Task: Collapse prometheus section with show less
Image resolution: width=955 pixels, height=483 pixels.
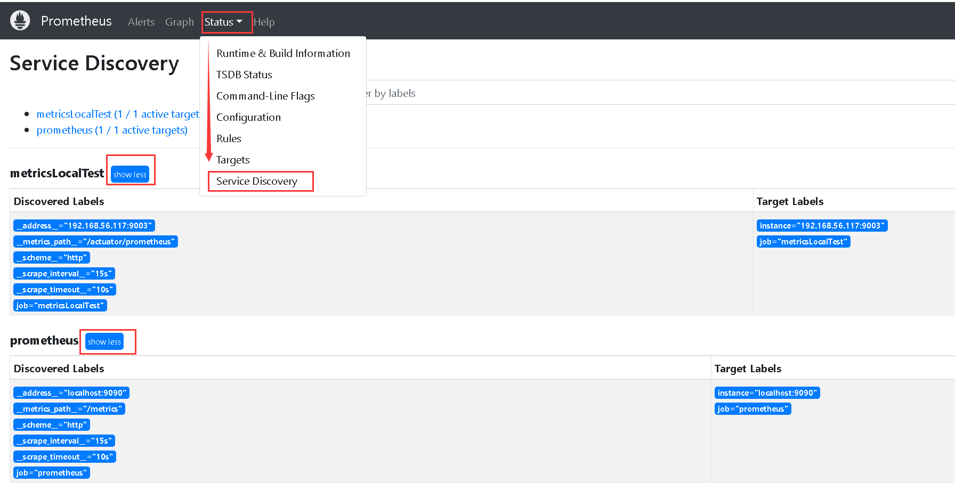Action: point(104,341)
